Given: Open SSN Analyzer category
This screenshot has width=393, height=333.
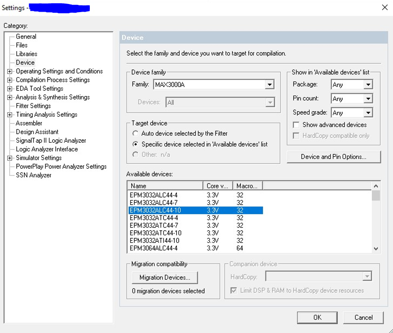Looking at the screenshot, I should pos(34,175).
